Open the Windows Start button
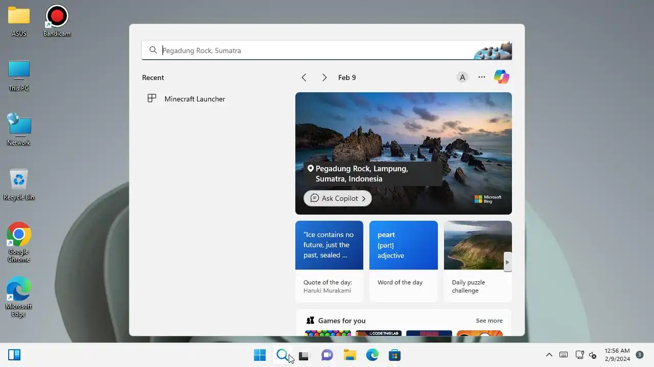This screenshot has height=367, width=654. coord(260,355)
